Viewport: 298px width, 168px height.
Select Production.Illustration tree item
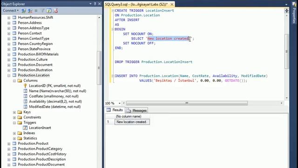[35, 70]
